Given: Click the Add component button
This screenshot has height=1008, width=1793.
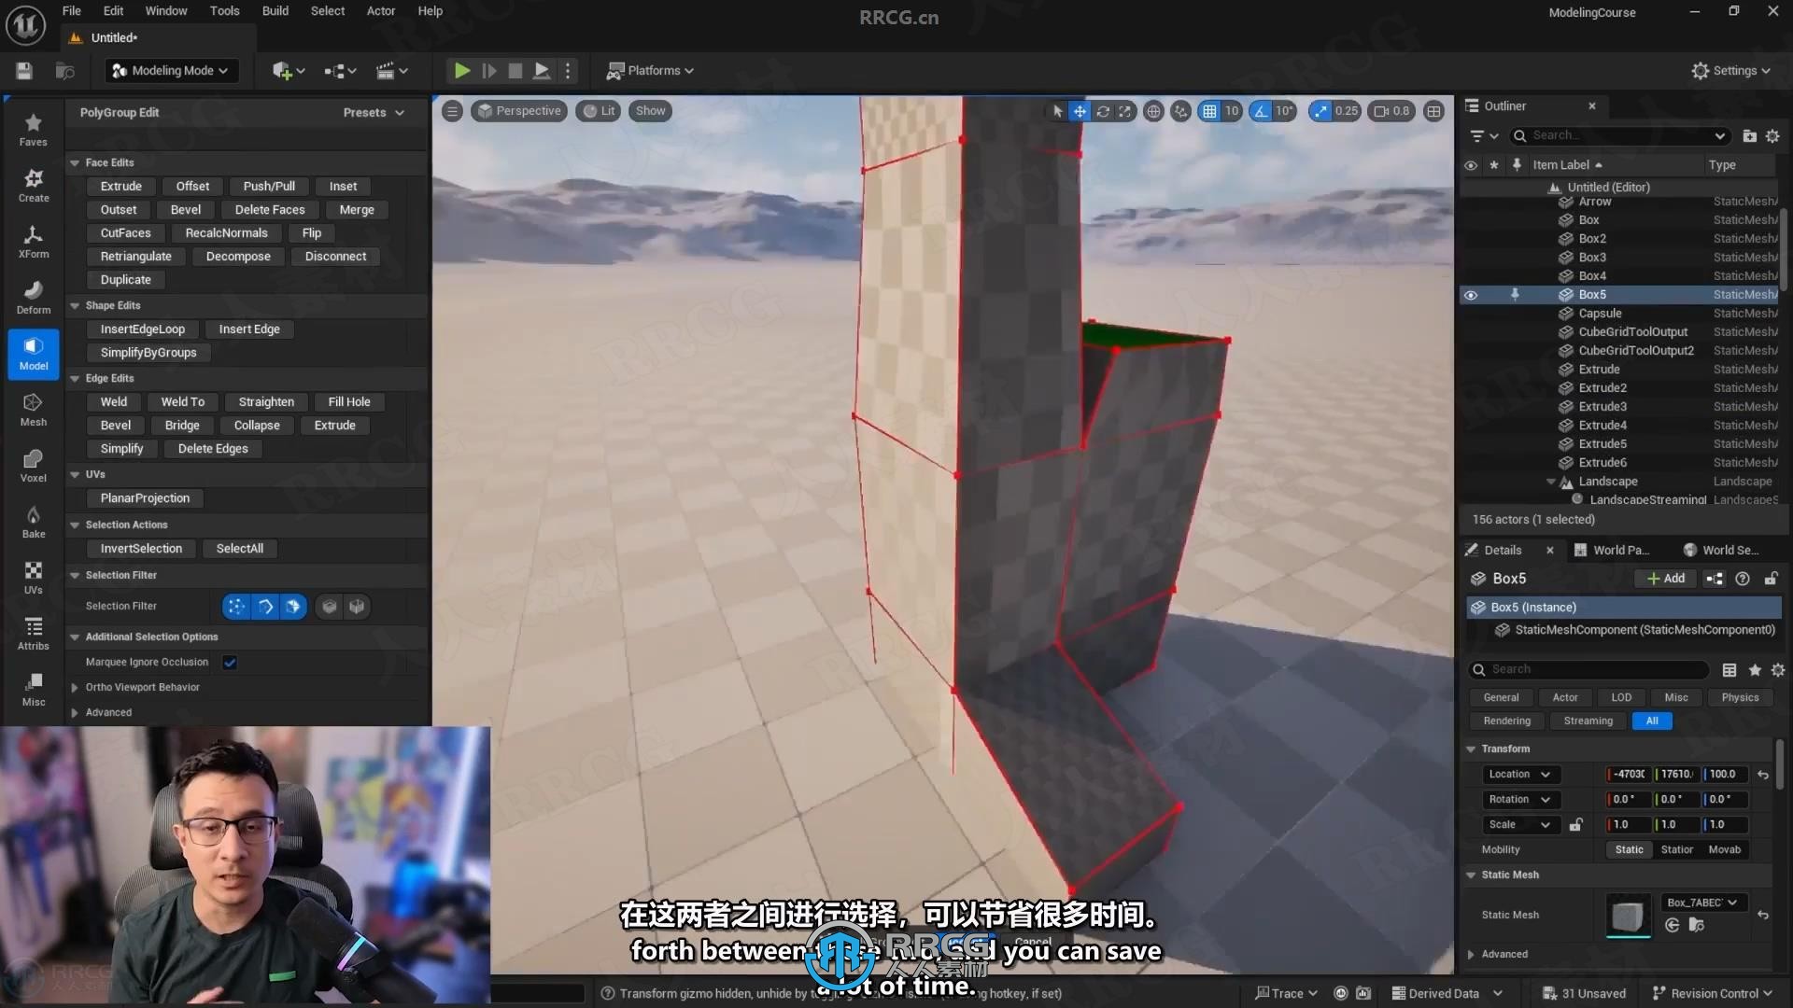Looking at the screenshot, I should point(1666,579).
